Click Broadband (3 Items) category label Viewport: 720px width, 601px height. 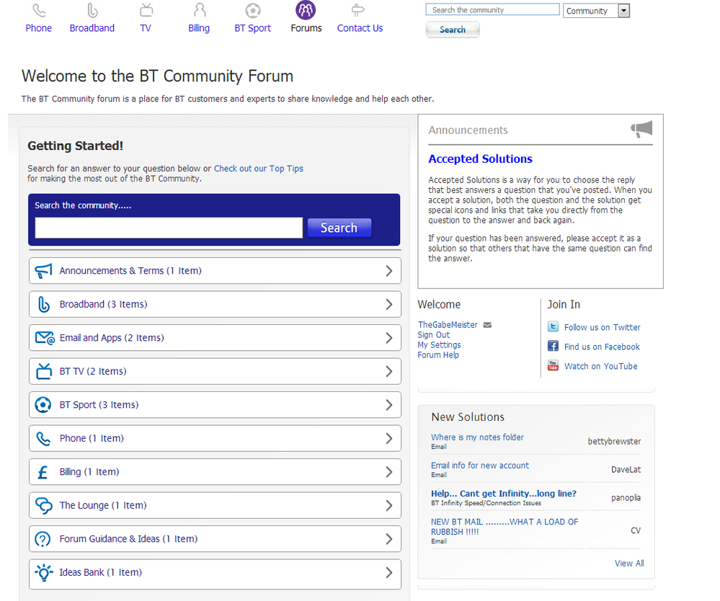[103, 304]
